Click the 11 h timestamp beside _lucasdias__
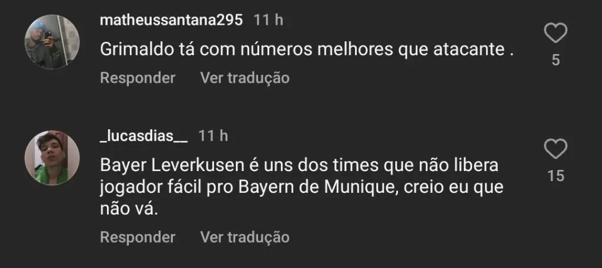The height and width of the screenshot is (268, 602). pos(213,136)
